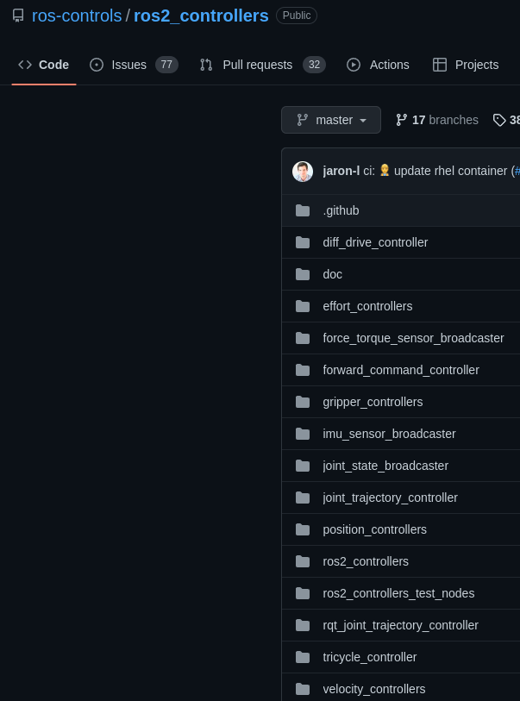Image resolution: width=520 pixels, height=701 pixels.
Task: Open the Issues tab
Action: [134, 65]
